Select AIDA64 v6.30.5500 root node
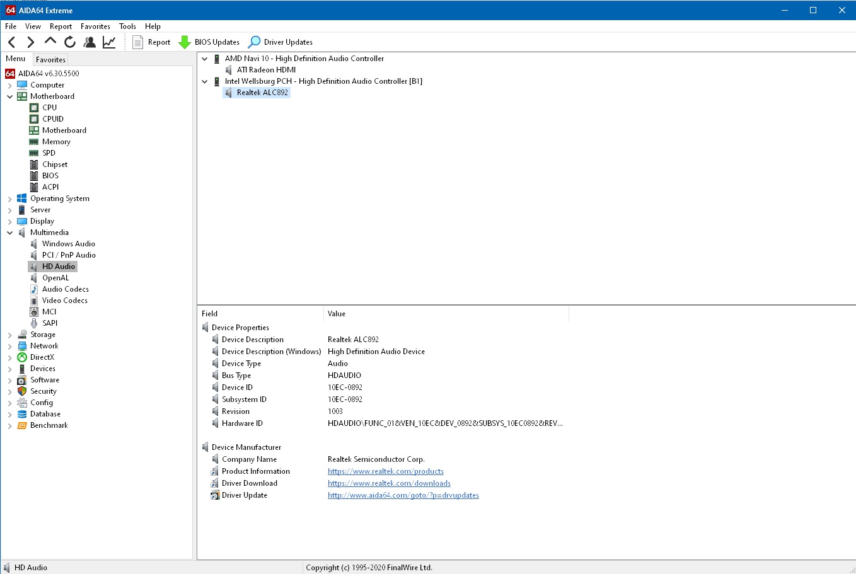The height and width of the screenshot is (574, 856). click(x=49, y=74)
